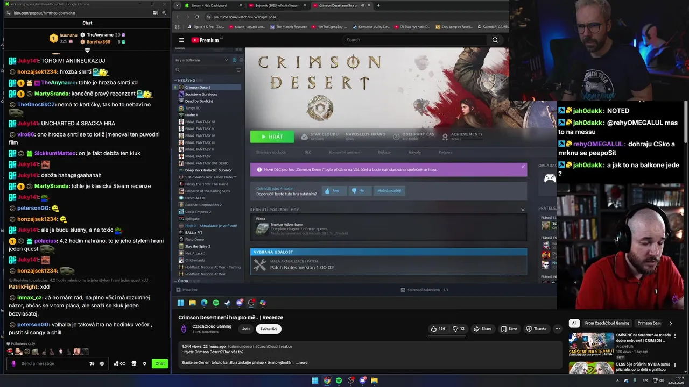Open Komunita služby Steam bookmark
The height and width of the screenshot is (387, 689).
coord(371,26)
